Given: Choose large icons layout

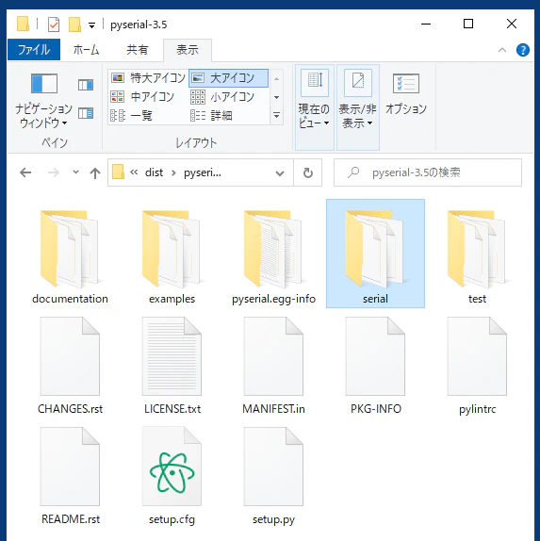Looking at the screenshot, I should pyautogui.click(x=228, y=78).
